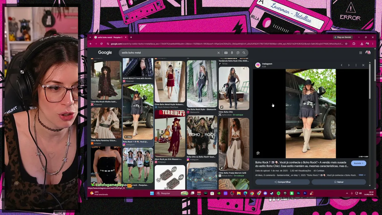
Task: Open File Explorer from the taskbar
Action: 239,193
